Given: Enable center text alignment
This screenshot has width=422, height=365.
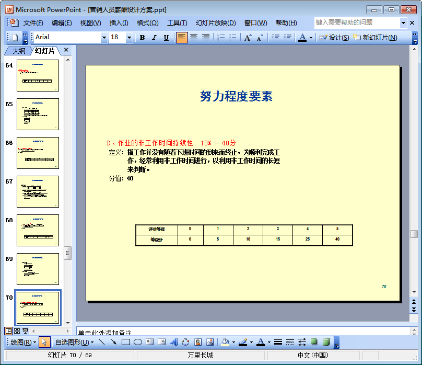Looking at the screenshot, I should (194, 38).
